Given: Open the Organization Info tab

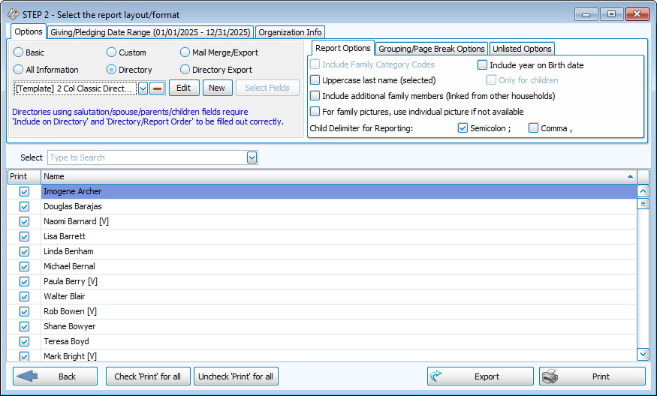Looking at the screenshot, I should coord(290,32).
